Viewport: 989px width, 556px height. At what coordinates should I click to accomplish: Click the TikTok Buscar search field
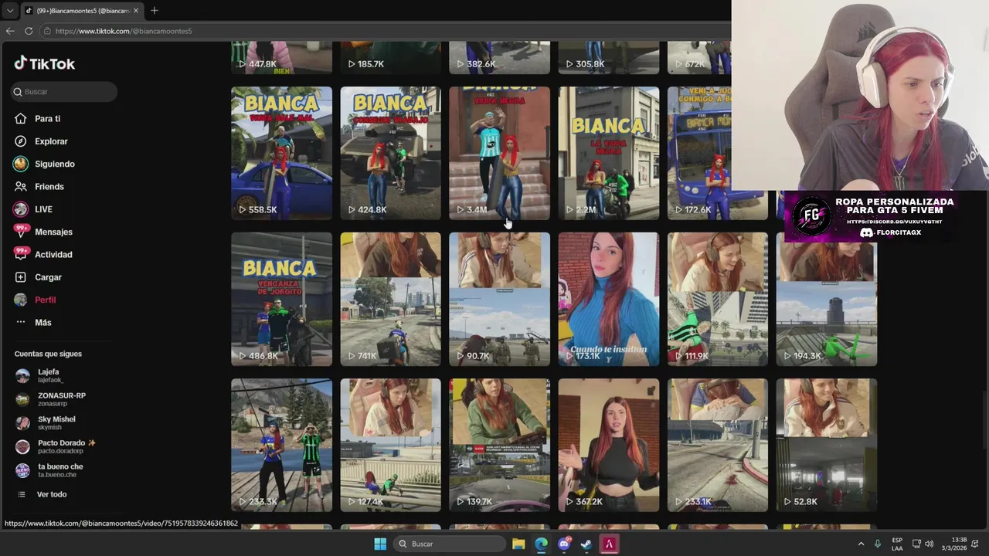(x=63, y=91)
